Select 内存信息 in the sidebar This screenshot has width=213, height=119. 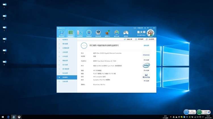[x=67, y=56]
